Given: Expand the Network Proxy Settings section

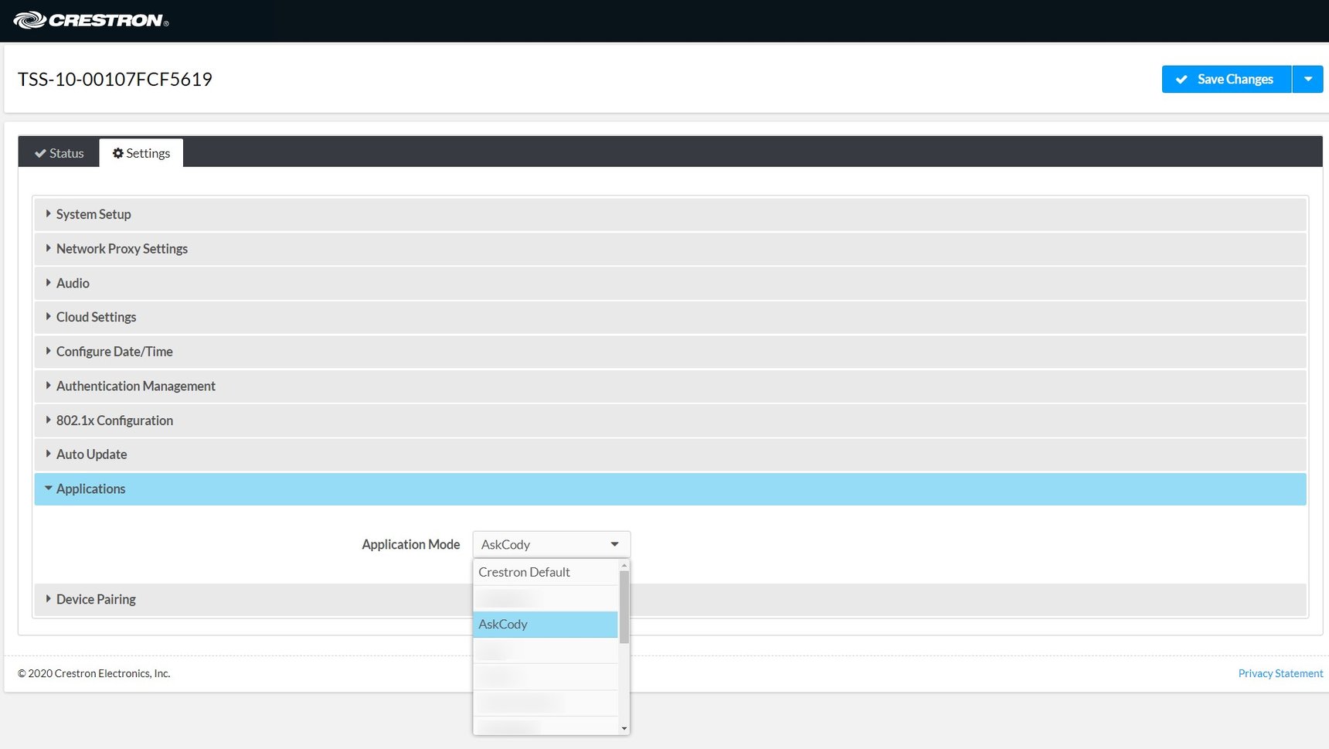Looking at the screenshot, I should pos(121,248).
